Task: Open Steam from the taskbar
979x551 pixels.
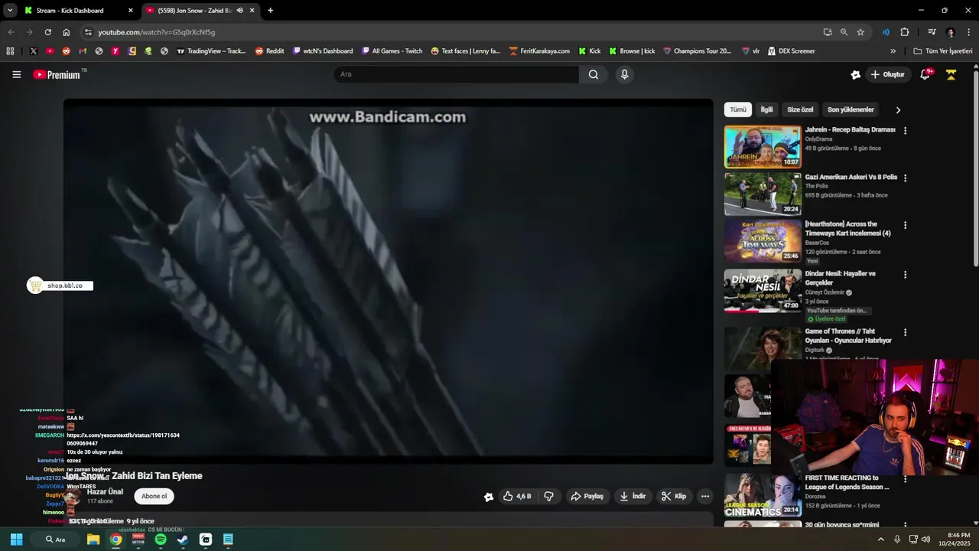Action: click(183, 540)
